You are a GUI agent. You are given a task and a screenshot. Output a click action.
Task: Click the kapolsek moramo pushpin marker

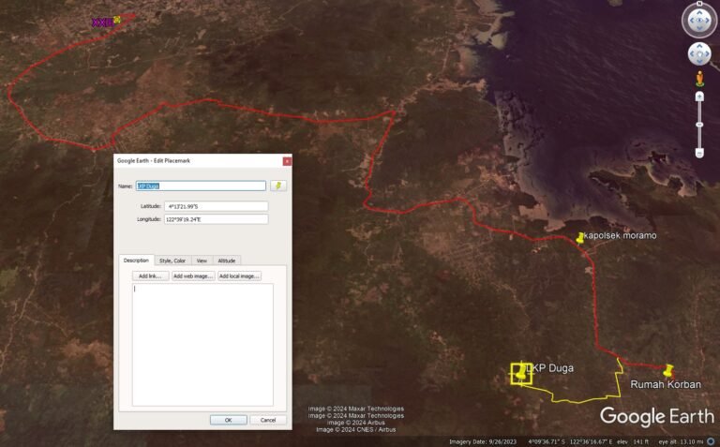pyautogui.click(x=580, y=238)
